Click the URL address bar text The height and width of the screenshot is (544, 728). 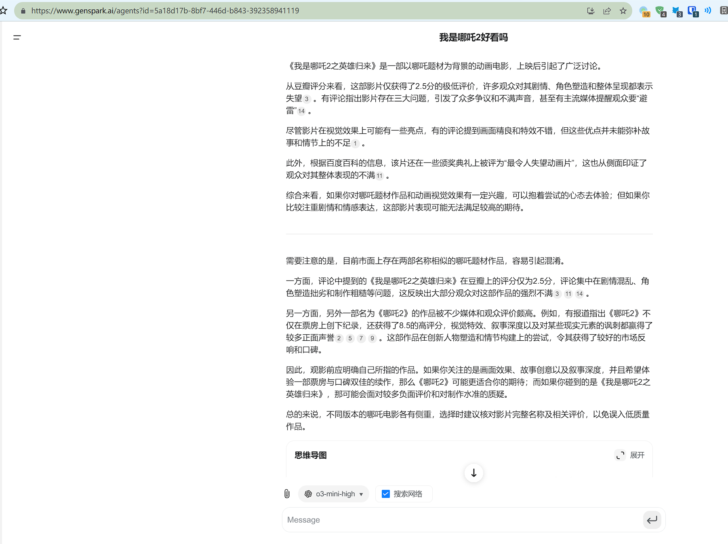pos(165,11)
